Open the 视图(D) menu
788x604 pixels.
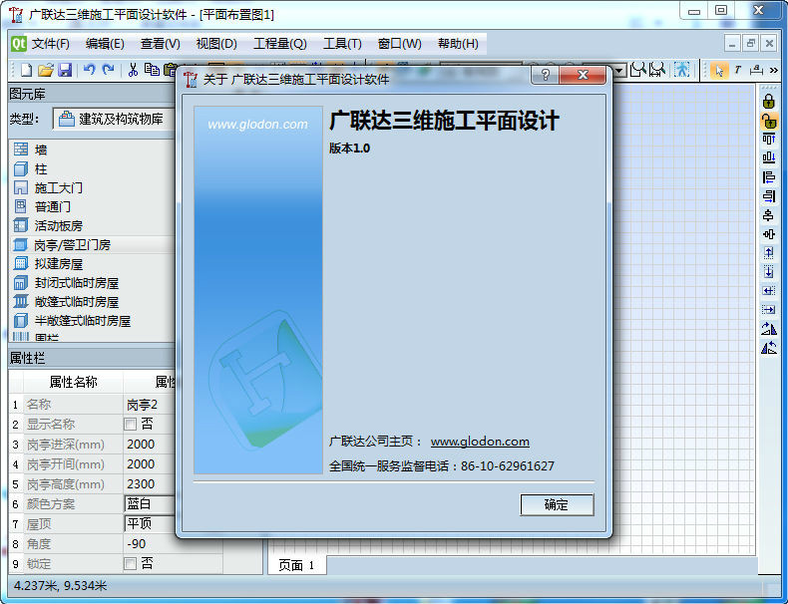[x=216, y=44]
